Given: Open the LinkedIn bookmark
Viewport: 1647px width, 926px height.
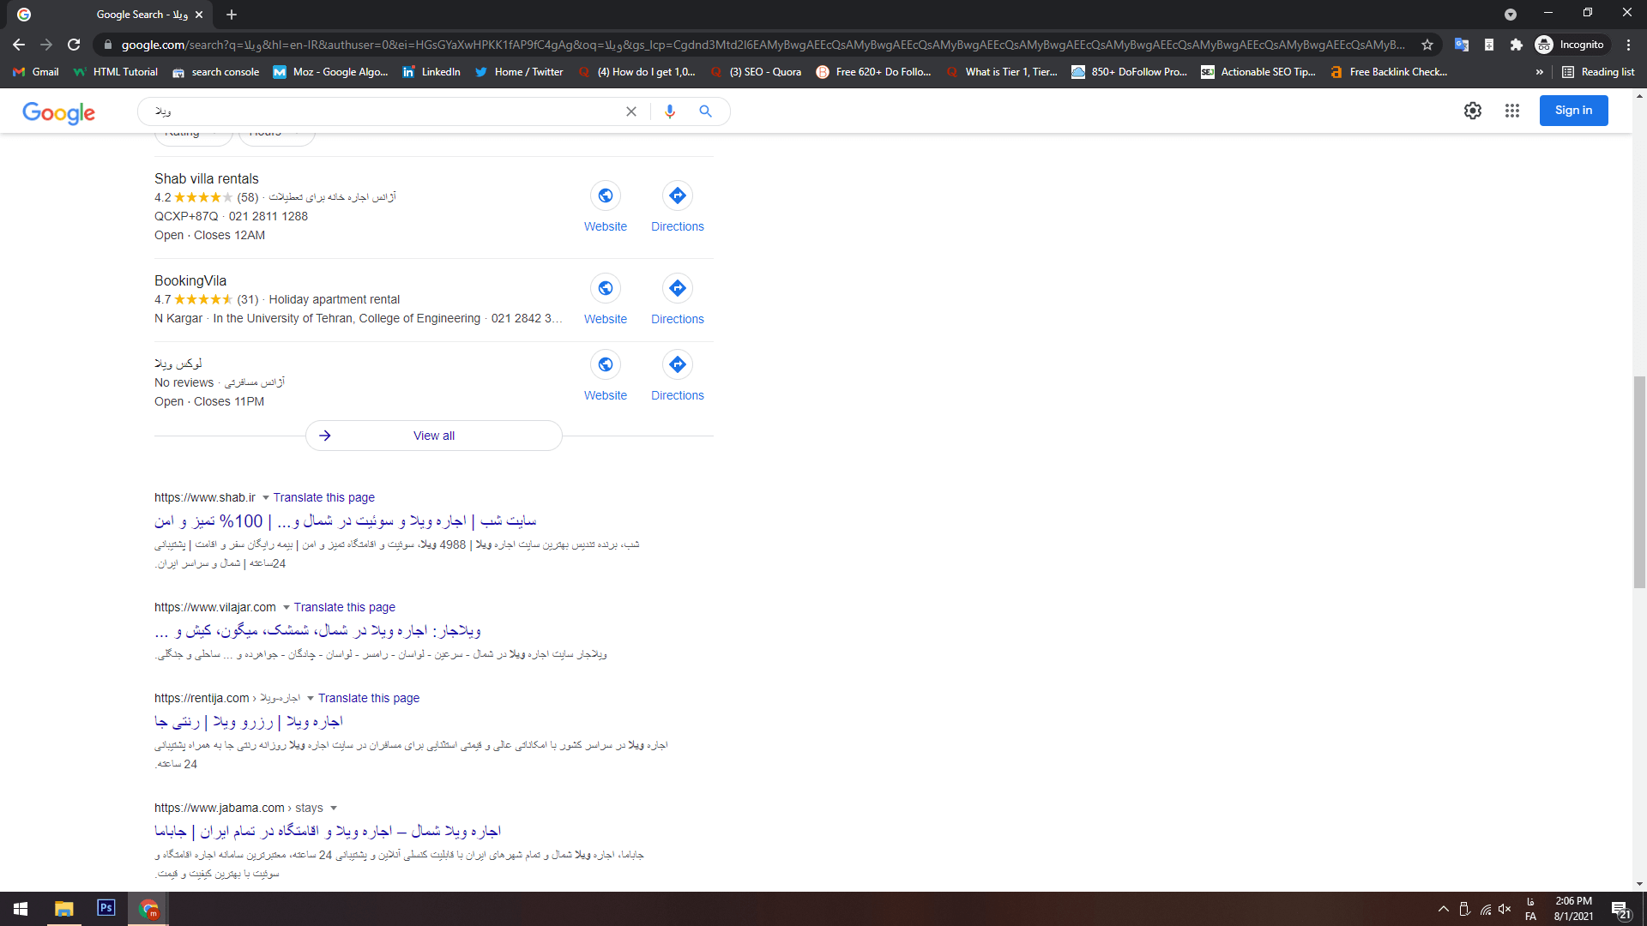Looking at the screenshot, I should pos(431,72).
